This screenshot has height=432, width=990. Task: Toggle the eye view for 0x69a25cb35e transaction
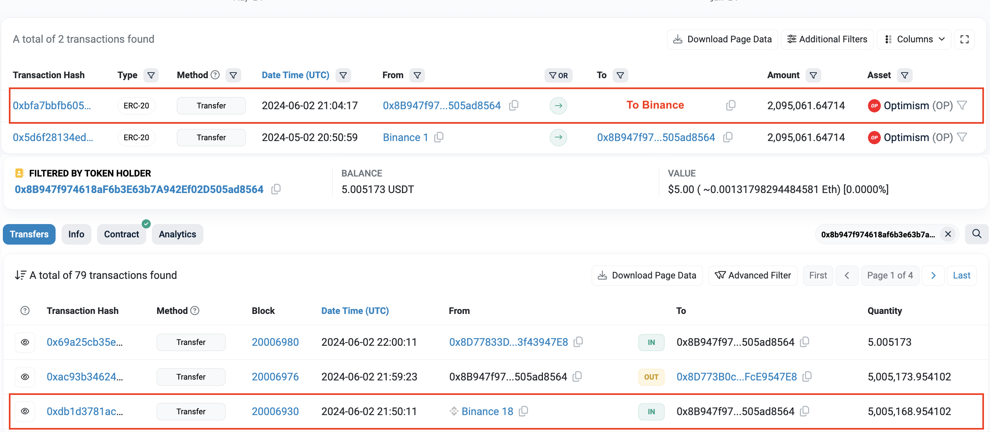coord(25,342)
